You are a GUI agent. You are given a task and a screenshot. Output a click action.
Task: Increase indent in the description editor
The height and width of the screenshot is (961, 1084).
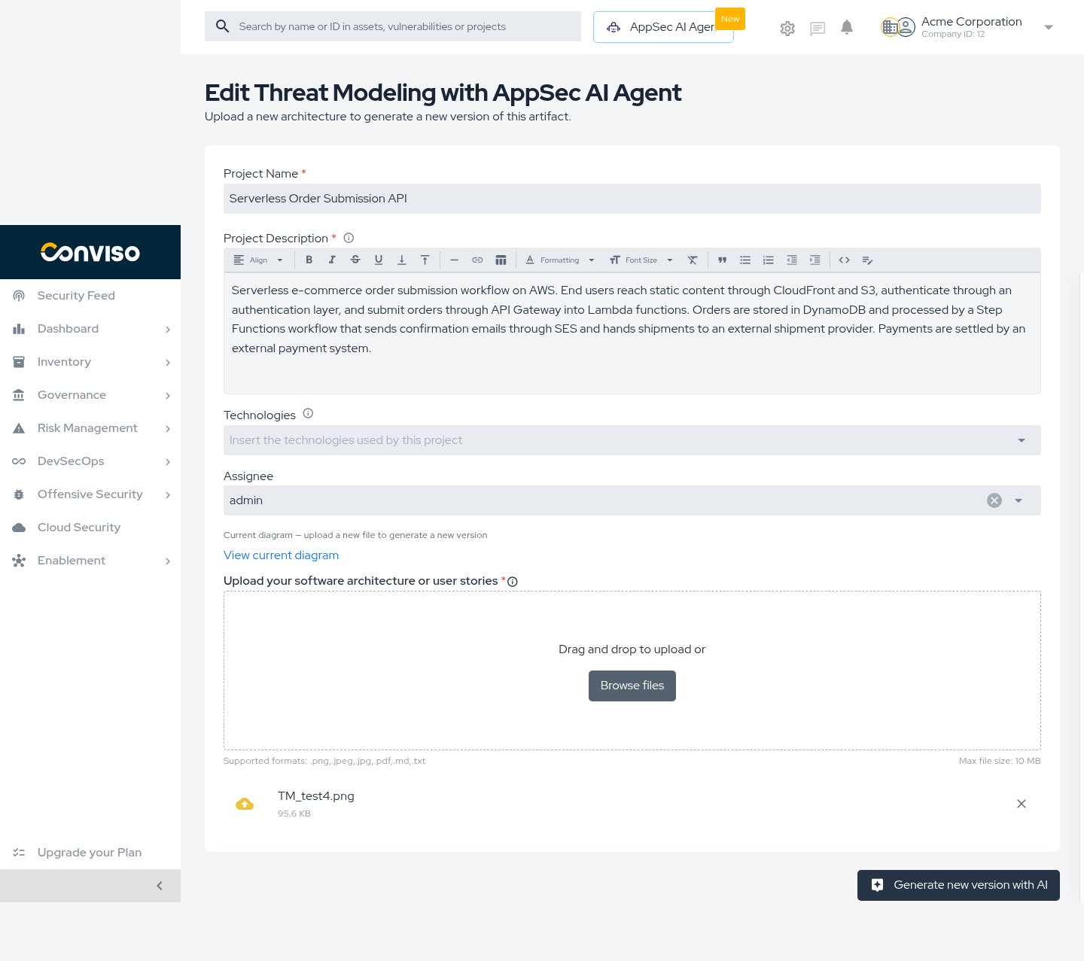click(815, 260)
